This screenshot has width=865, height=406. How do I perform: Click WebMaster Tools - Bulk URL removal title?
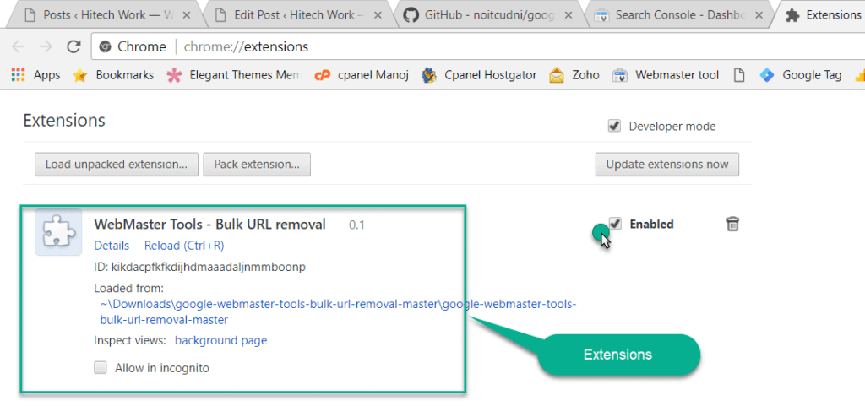click(209, 225)
